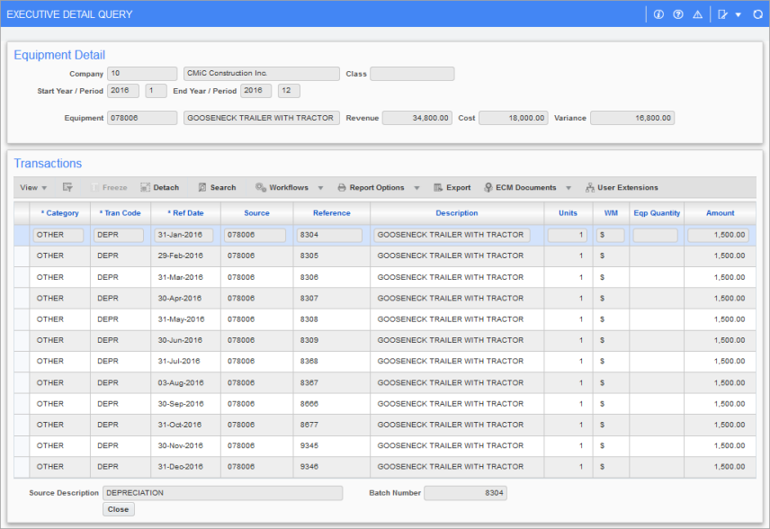Image resolution: width=770 pixels, height=529 pixels.
Task: Click the Equipment field showing 078006
Action: point(142,118)
